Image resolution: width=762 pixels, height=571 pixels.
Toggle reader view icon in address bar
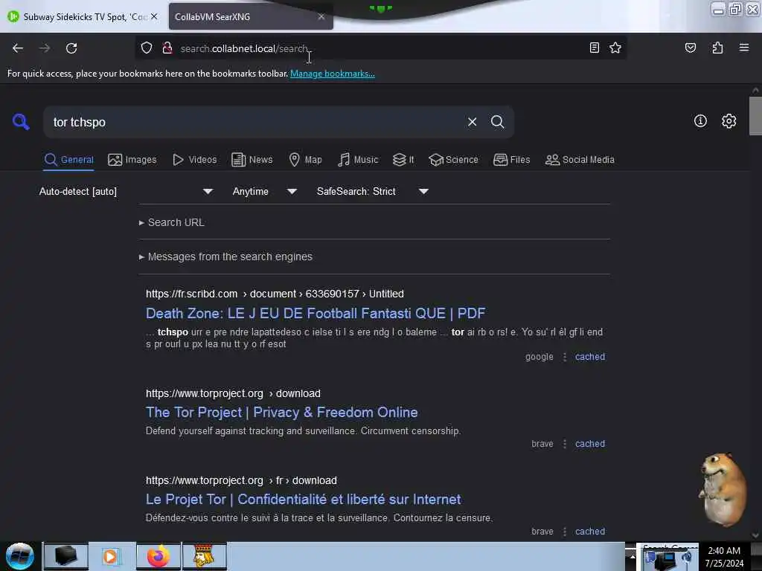[x=595, y=48]
